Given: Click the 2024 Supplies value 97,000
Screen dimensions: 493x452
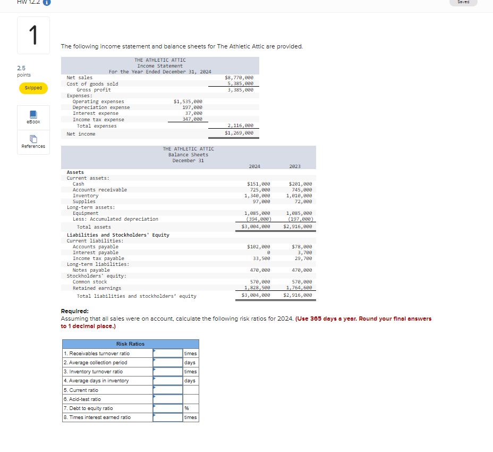Looking at the screenshot, I should point(261,202).
